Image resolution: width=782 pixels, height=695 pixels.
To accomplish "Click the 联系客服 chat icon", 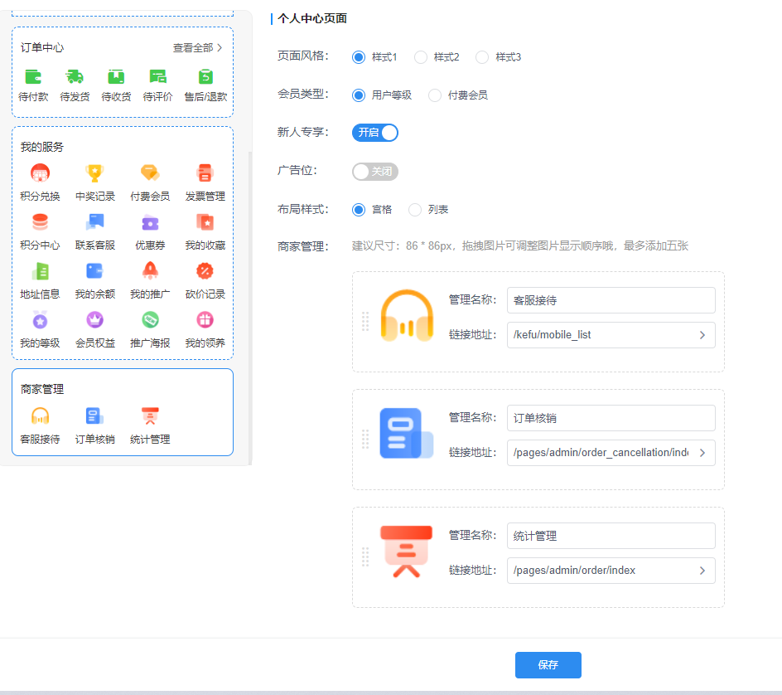I will [94, 222].
